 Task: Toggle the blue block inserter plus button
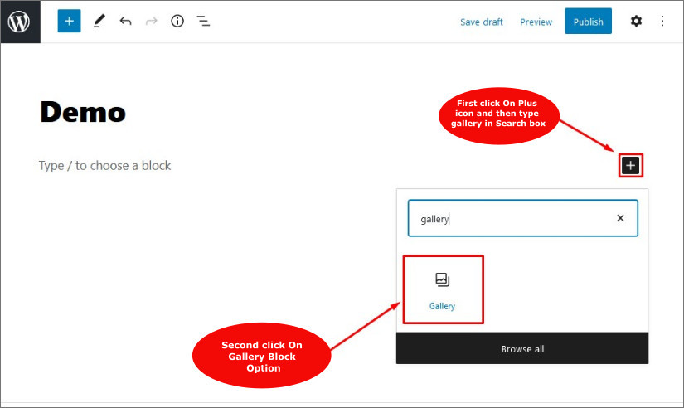[69, 22]
